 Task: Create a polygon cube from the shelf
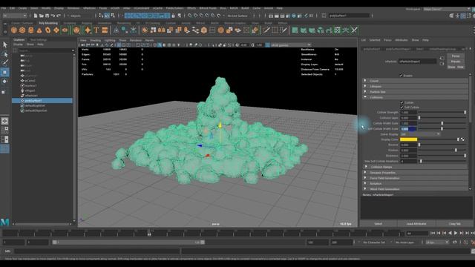pyautogui.click(x=22, y=30)
